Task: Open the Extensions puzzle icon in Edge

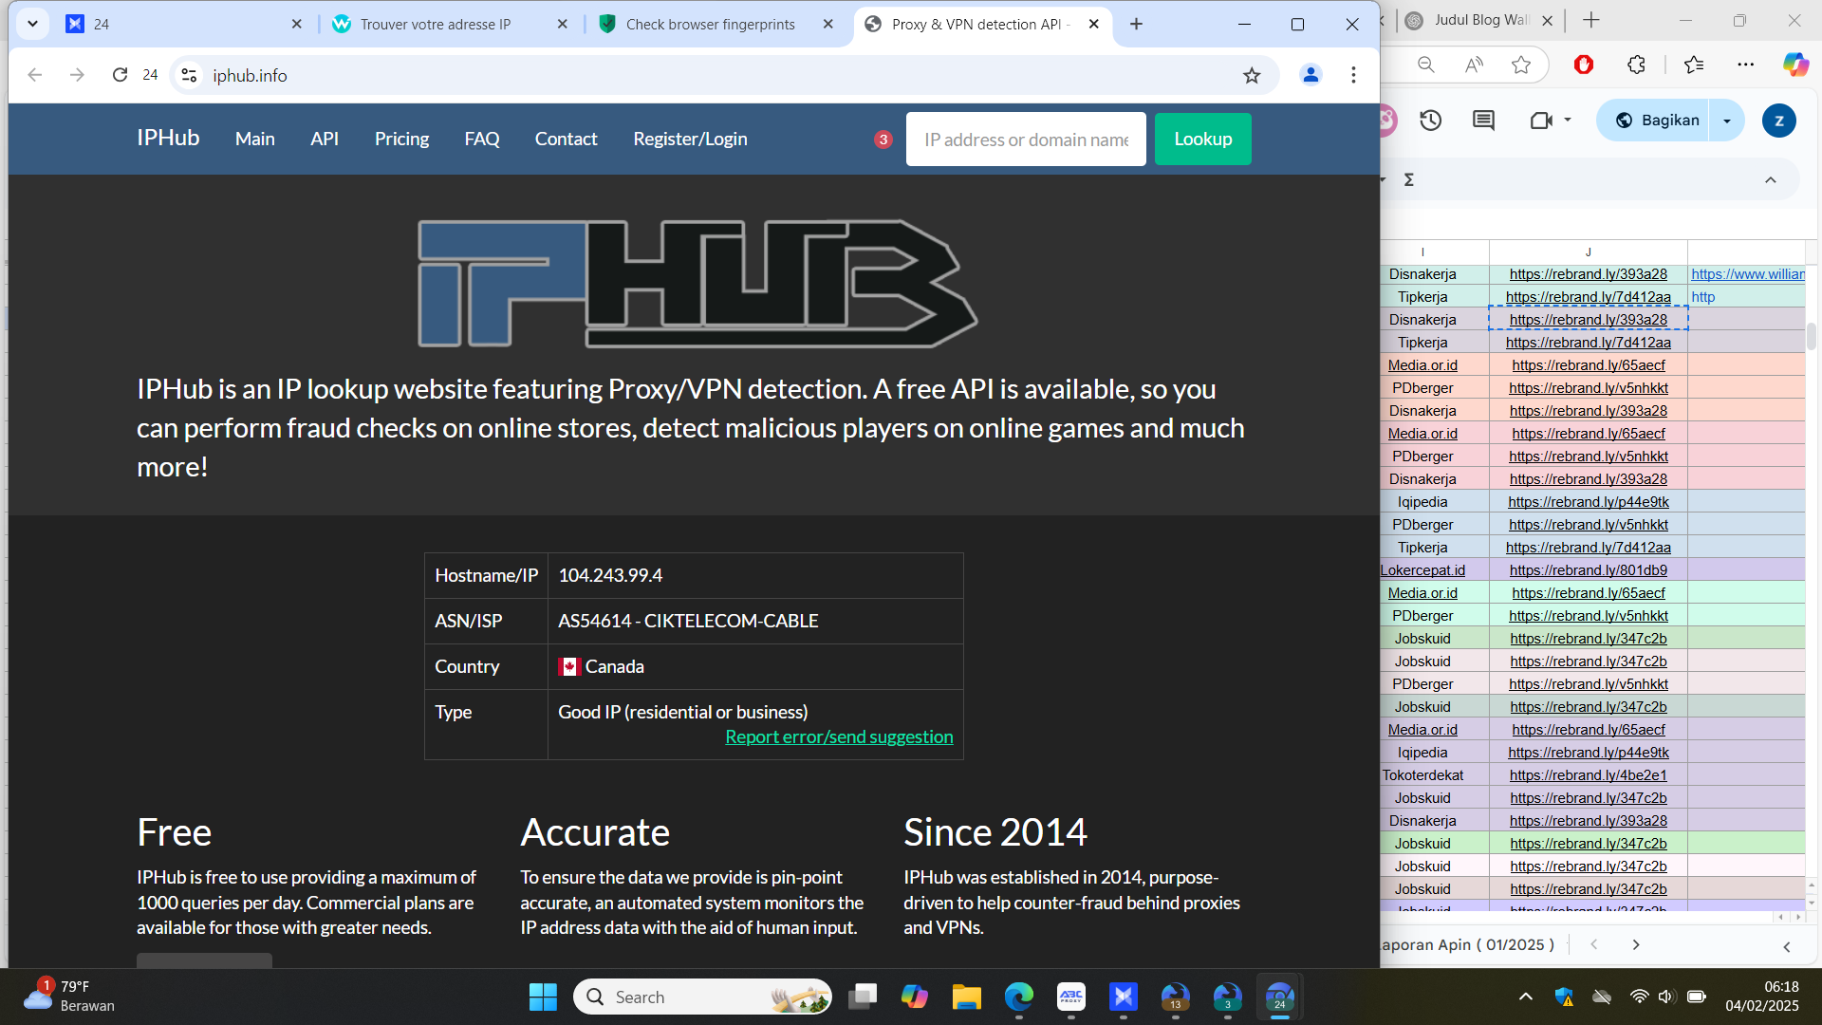Action: tap(1636, 65)
